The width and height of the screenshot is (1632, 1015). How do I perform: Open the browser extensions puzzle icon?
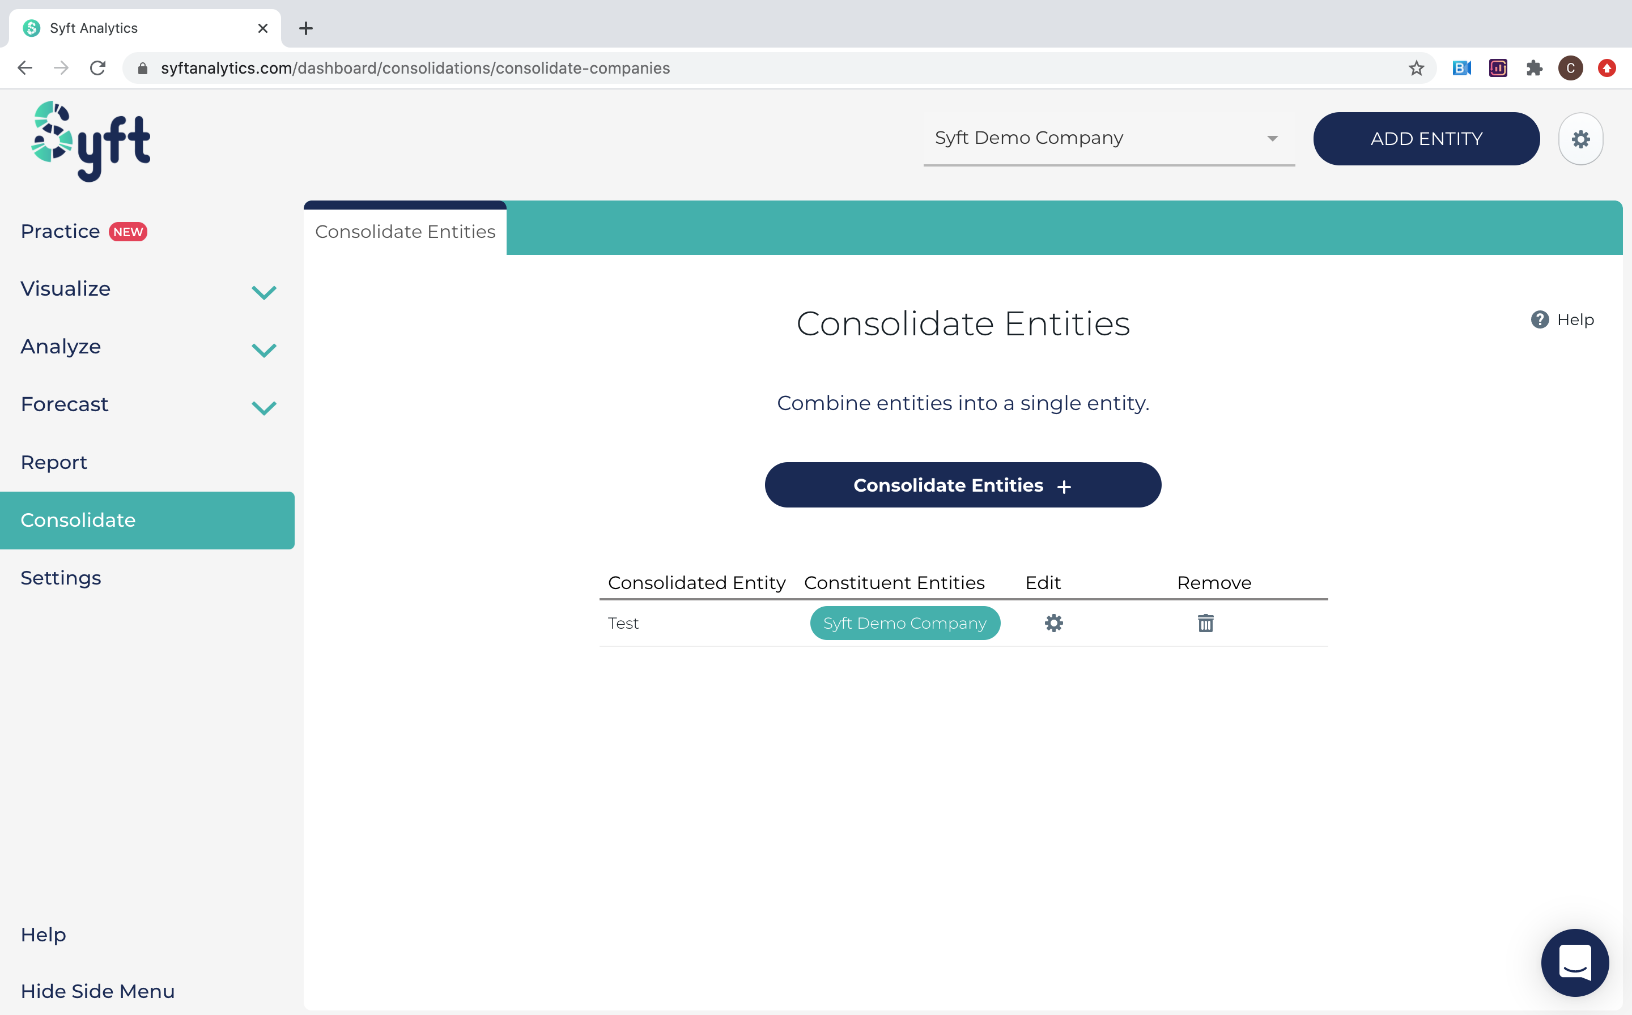point(1535,68)
